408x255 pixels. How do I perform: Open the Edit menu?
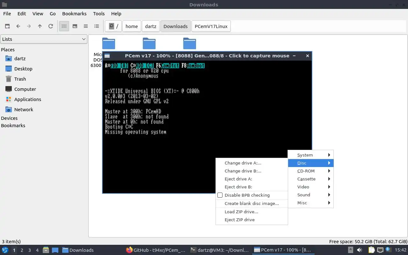point(22,14)
